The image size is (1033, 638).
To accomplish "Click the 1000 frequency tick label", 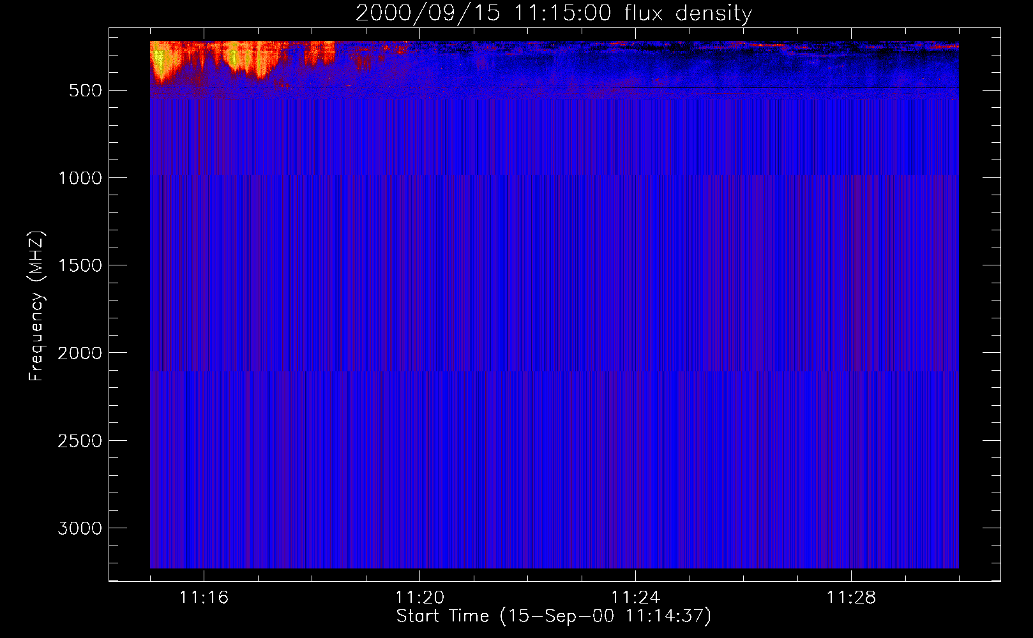I will [x=80, y=178].
